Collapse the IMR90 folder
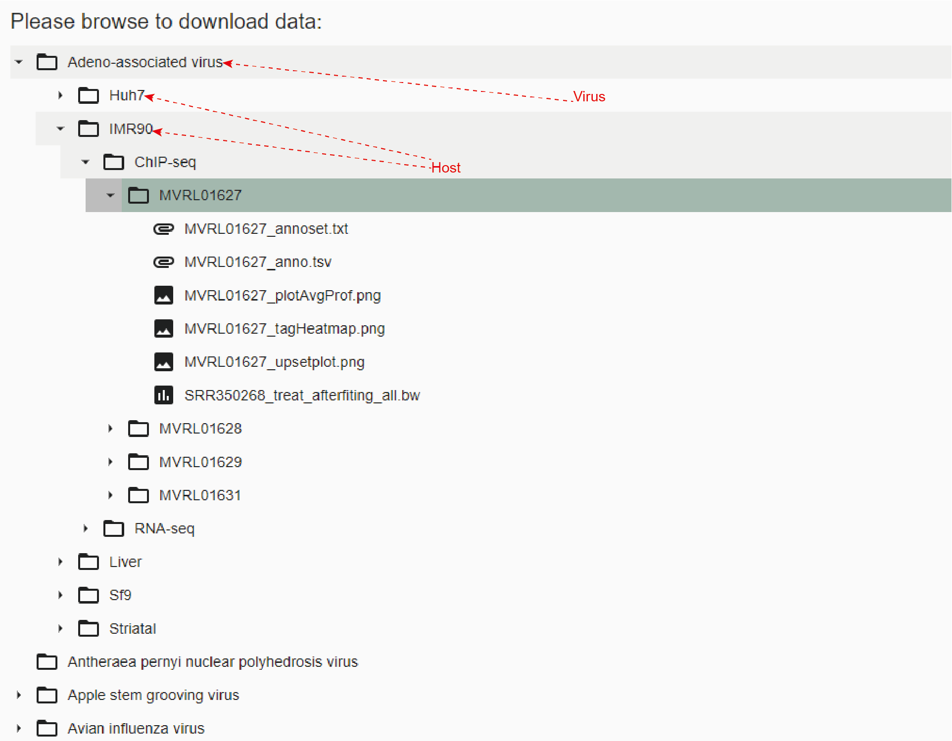This screenshot has height=741, width=952. tap(60, 129)
